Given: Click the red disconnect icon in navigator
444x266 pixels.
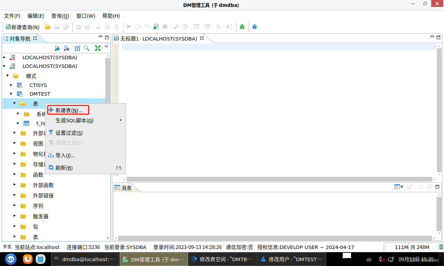Looking at the screenshot, I should tap(66, 48).
